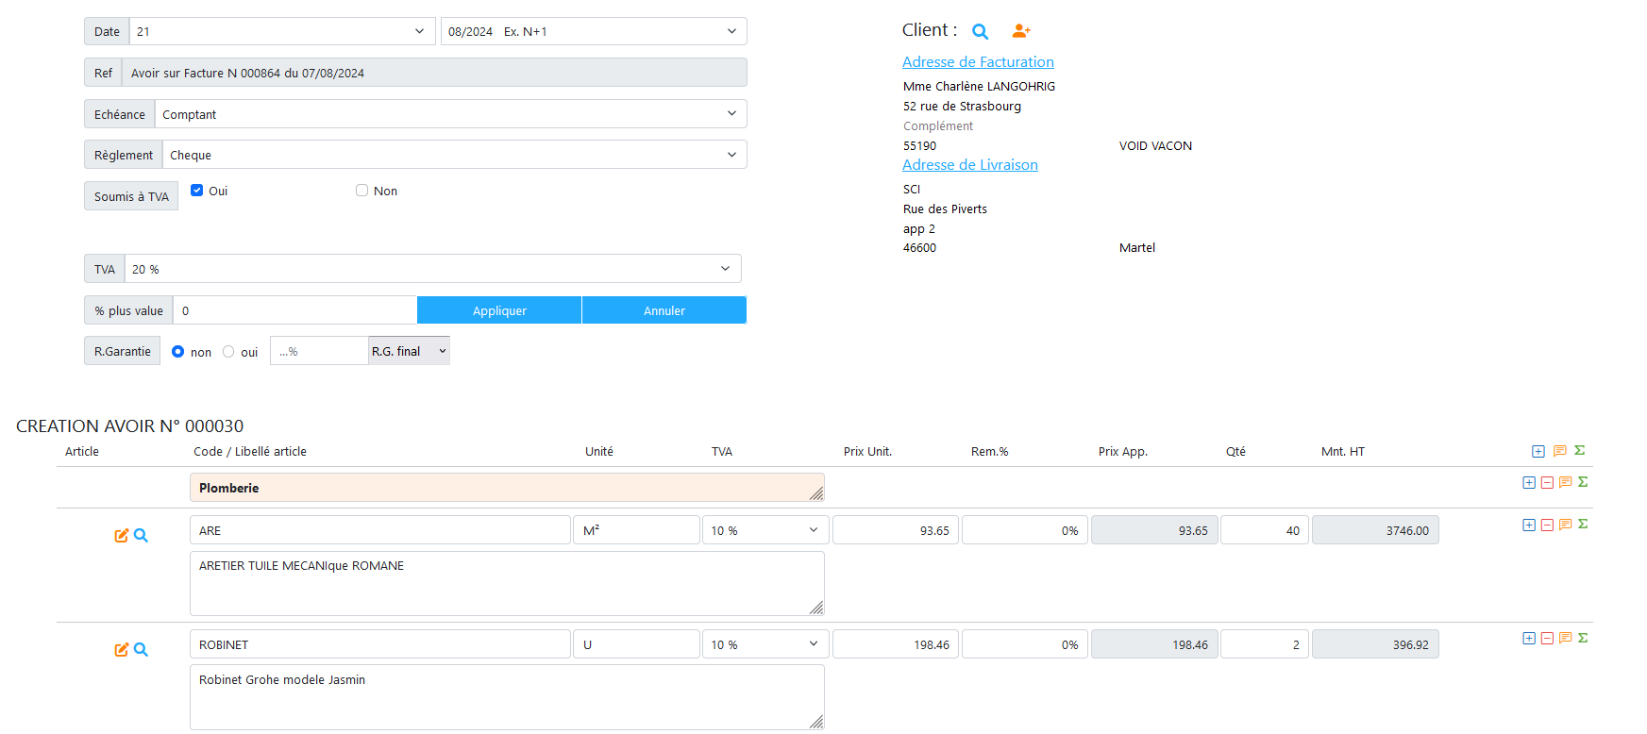Add a line after the ROBINET row
1647x734 pixels.
click(1529, 639)
